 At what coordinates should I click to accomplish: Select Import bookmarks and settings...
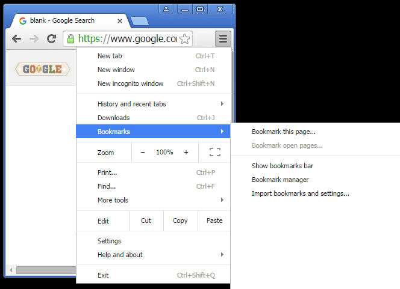(x=316, y=193)
